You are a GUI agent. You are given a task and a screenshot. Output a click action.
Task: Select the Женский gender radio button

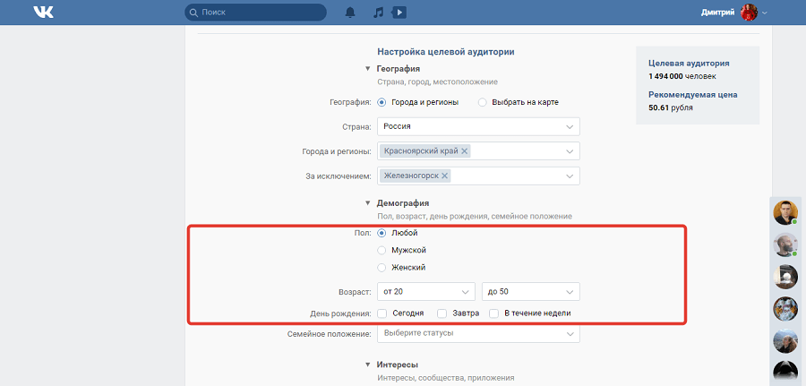click(382, 268)
